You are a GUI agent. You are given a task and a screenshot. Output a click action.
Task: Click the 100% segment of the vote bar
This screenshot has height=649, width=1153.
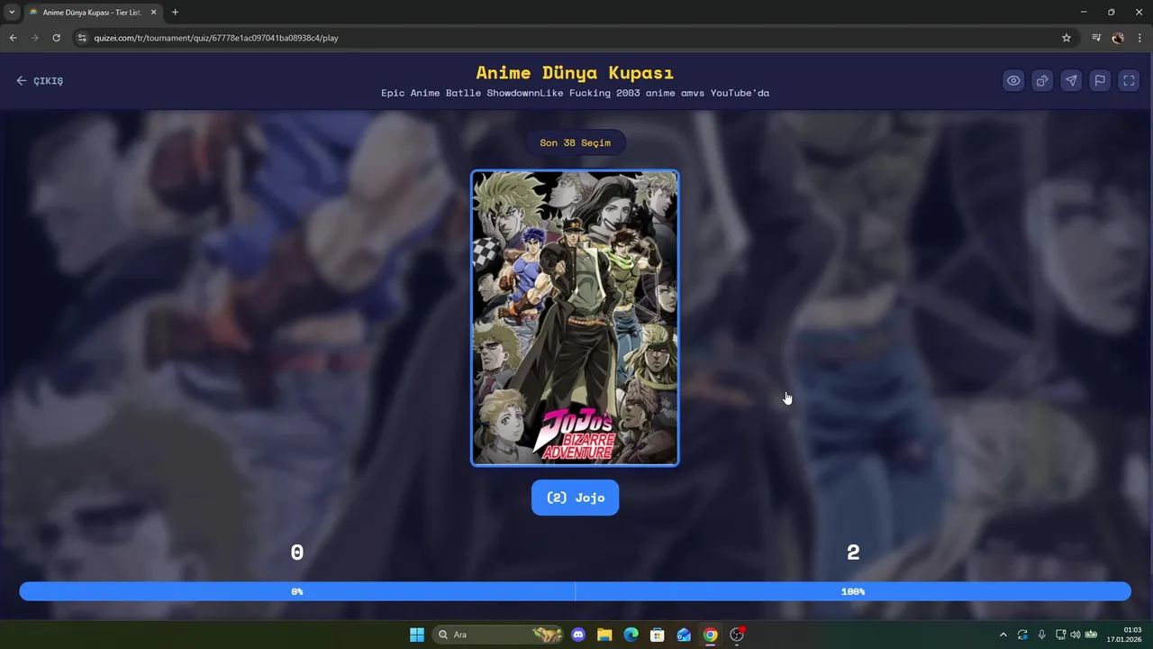853,591
